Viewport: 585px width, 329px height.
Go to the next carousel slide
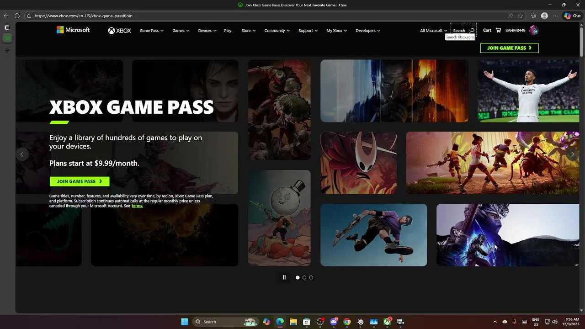pyautogui.click(x=572, y=154)
